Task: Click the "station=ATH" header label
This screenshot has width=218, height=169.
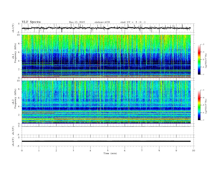Action: (x=102, y=22)
